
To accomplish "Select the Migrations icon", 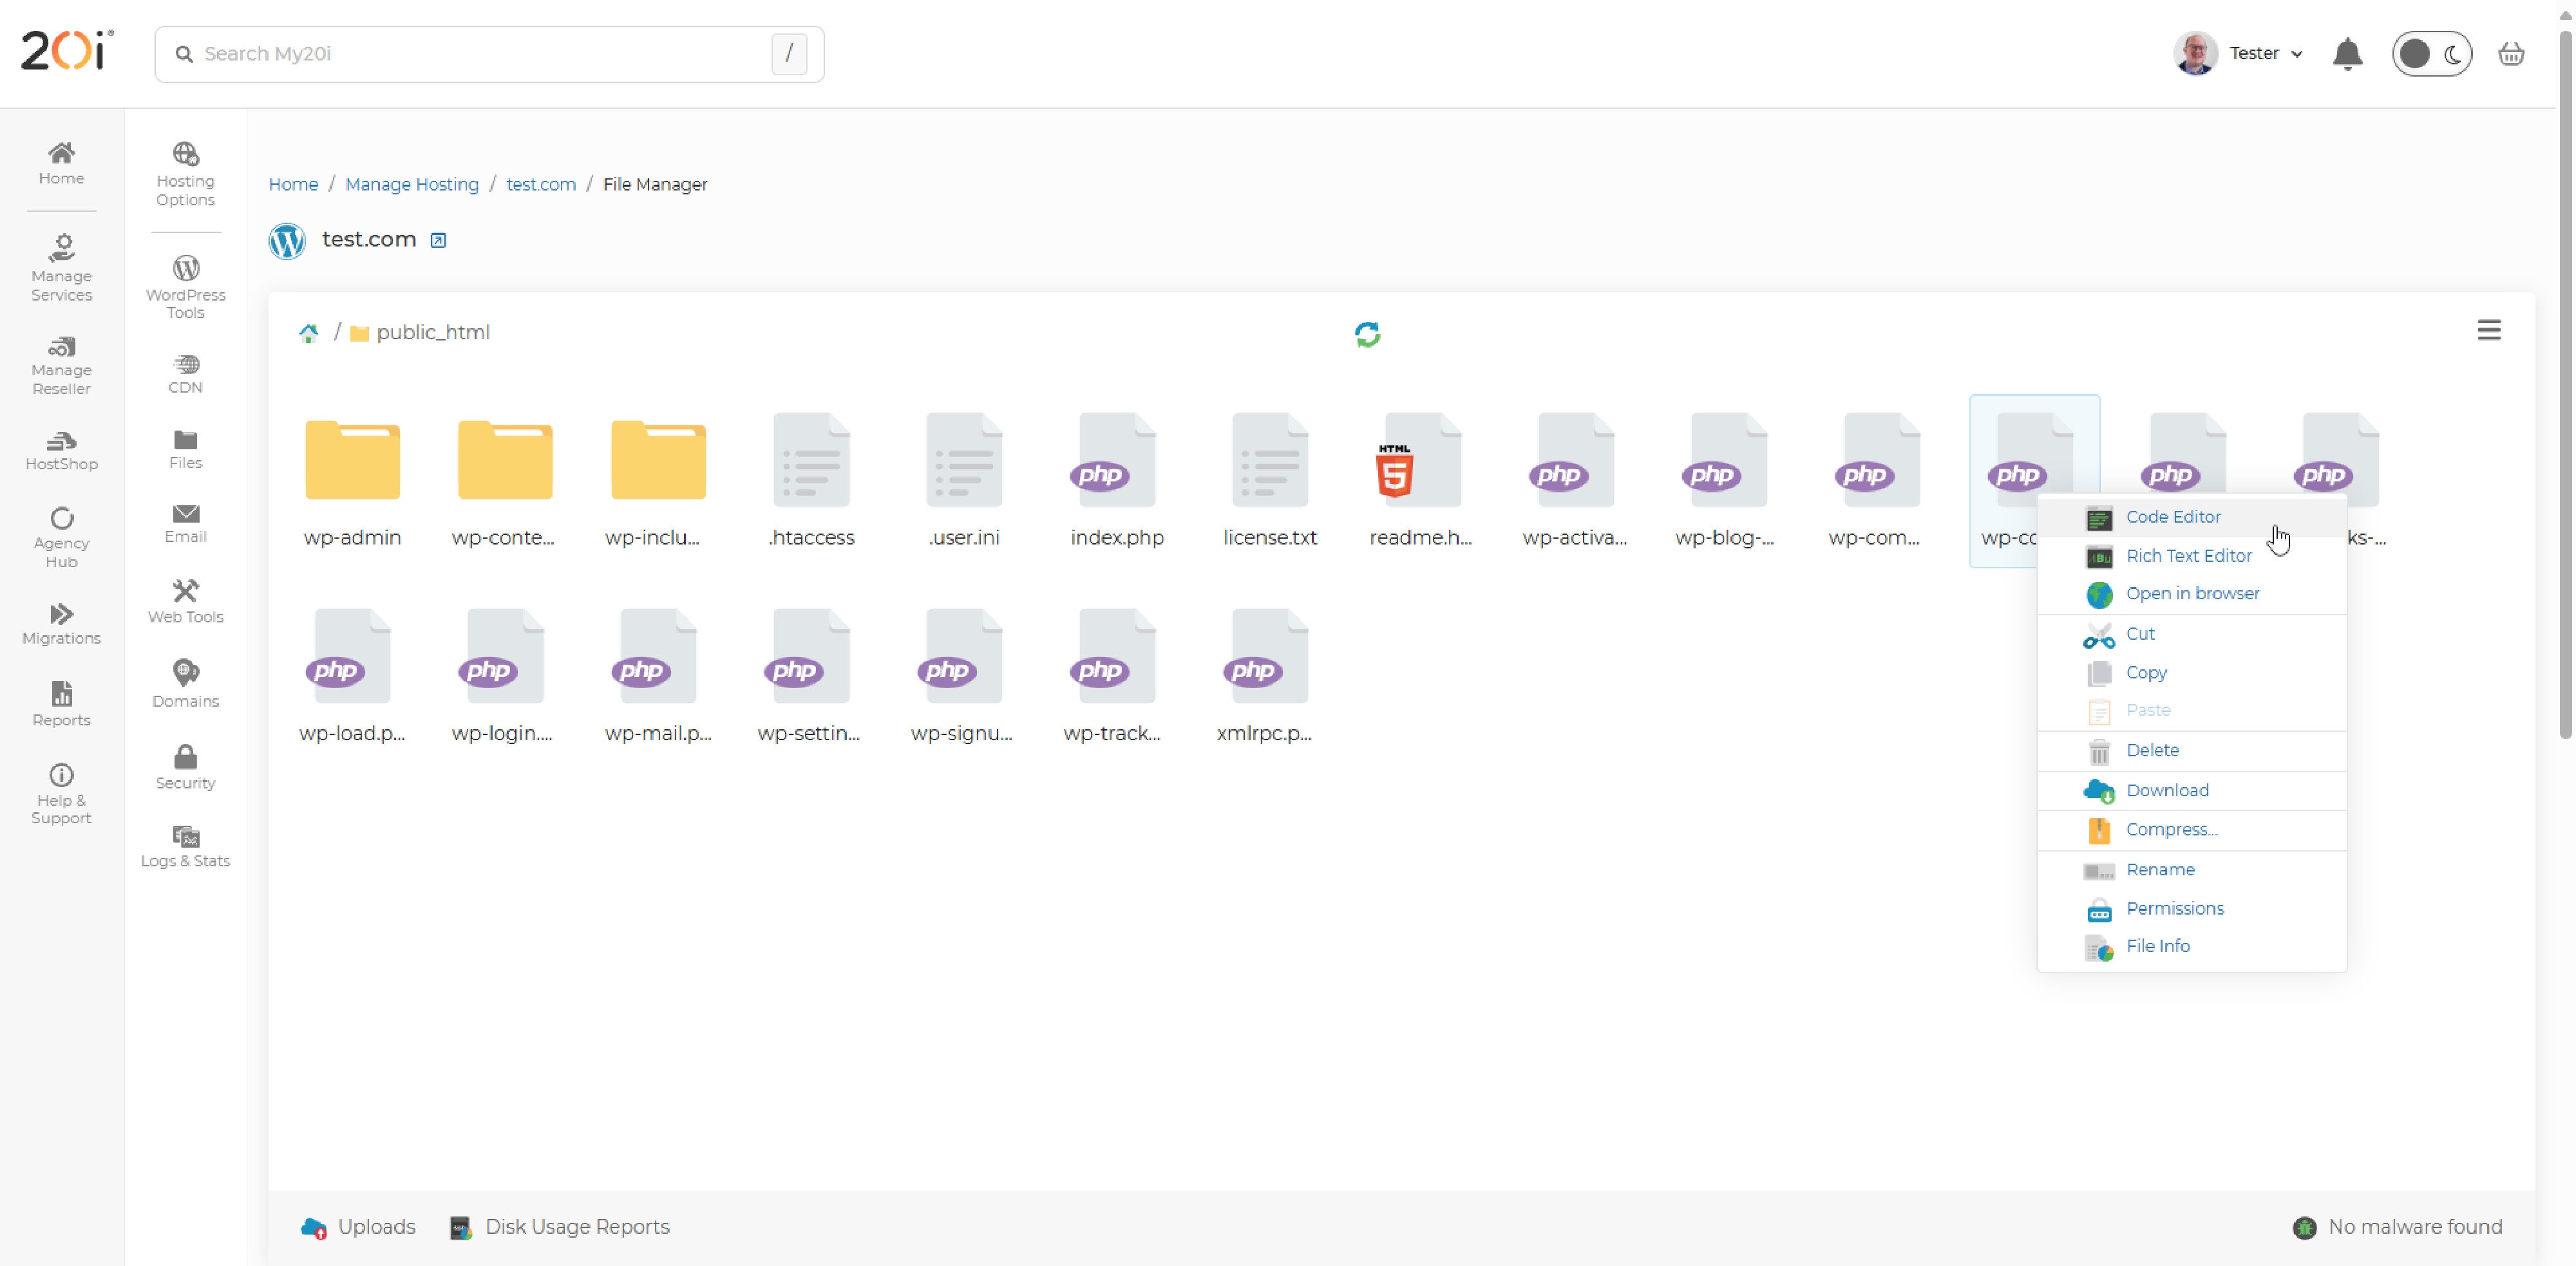I will coord(61,622).
